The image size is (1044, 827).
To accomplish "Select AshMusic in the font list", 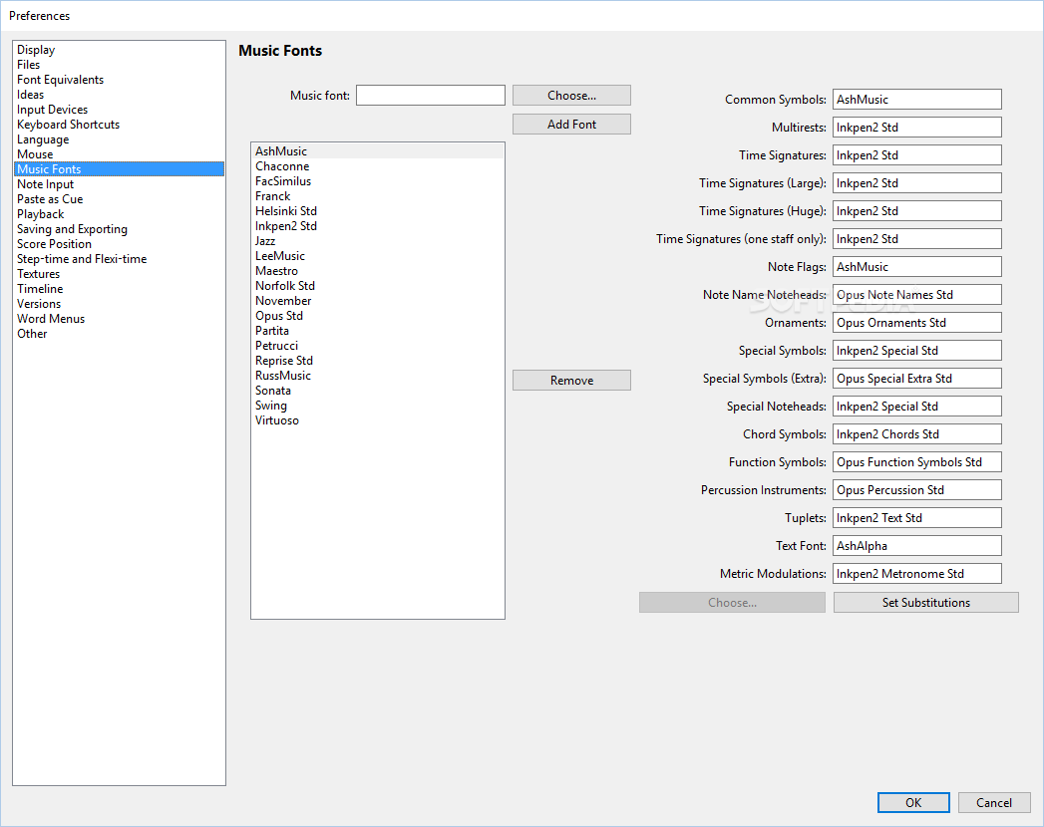I will pos(378,151).
